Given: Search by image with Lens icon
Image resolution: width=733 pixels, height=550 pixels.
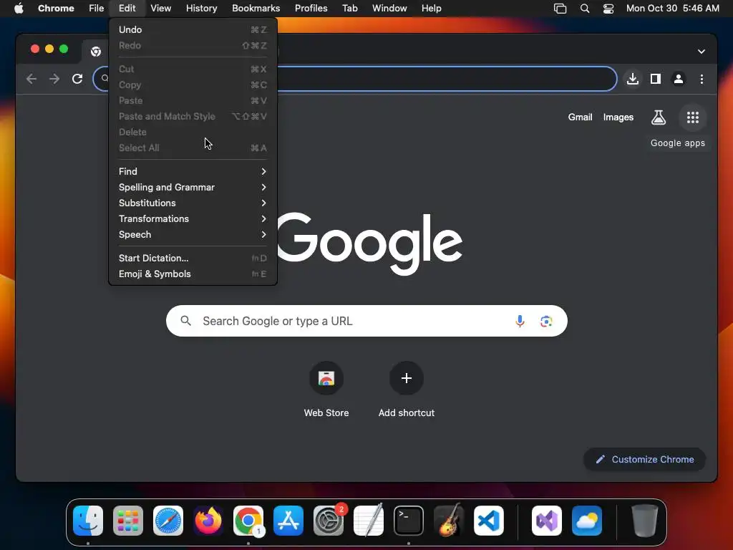Looking at the screenshot, I should point(546,322).
